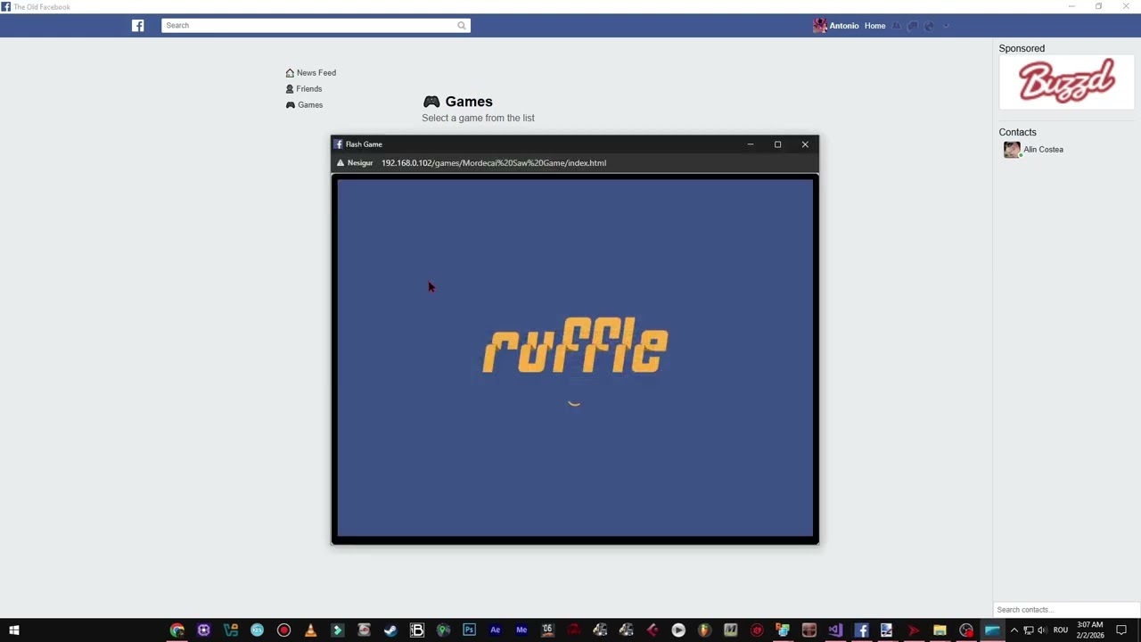Open the Windows Start menu
The width and height of the screenshot is (1141, 642).
pyautogui.click(x=13, y=630)
